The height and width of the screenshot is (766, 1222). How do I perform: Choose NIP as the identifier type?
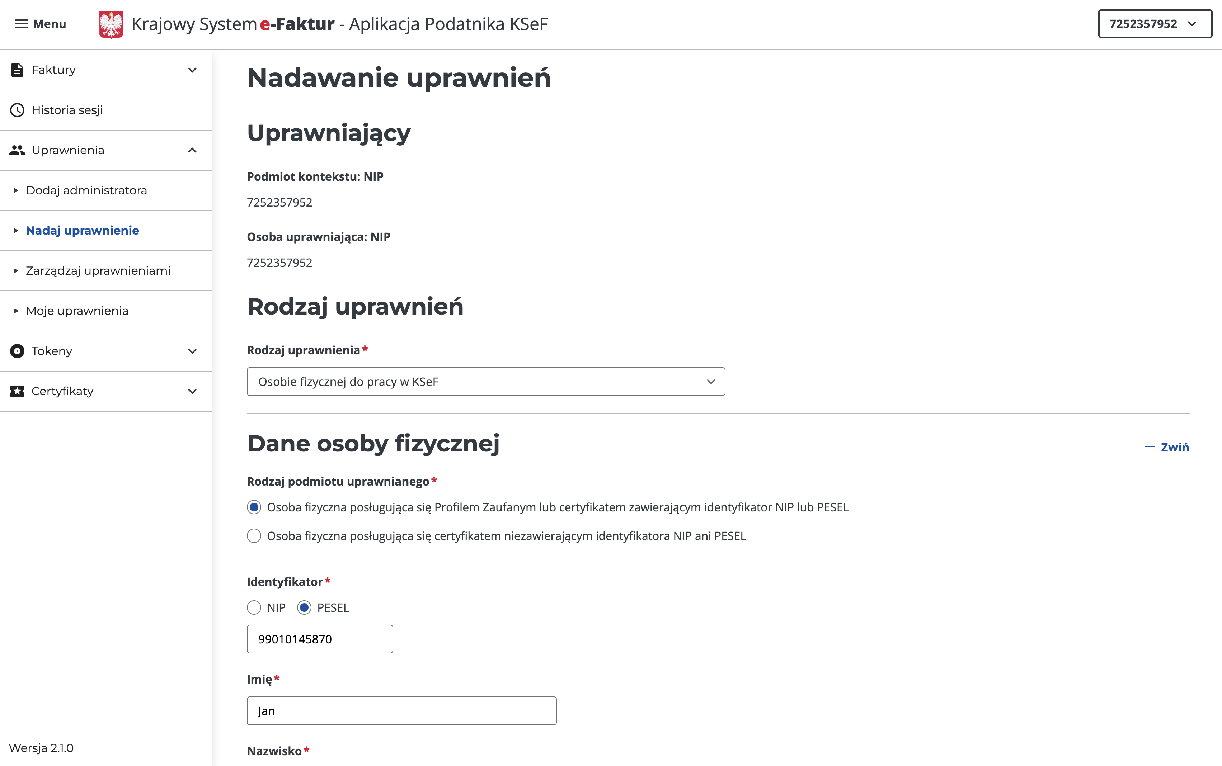pos(254,607)
